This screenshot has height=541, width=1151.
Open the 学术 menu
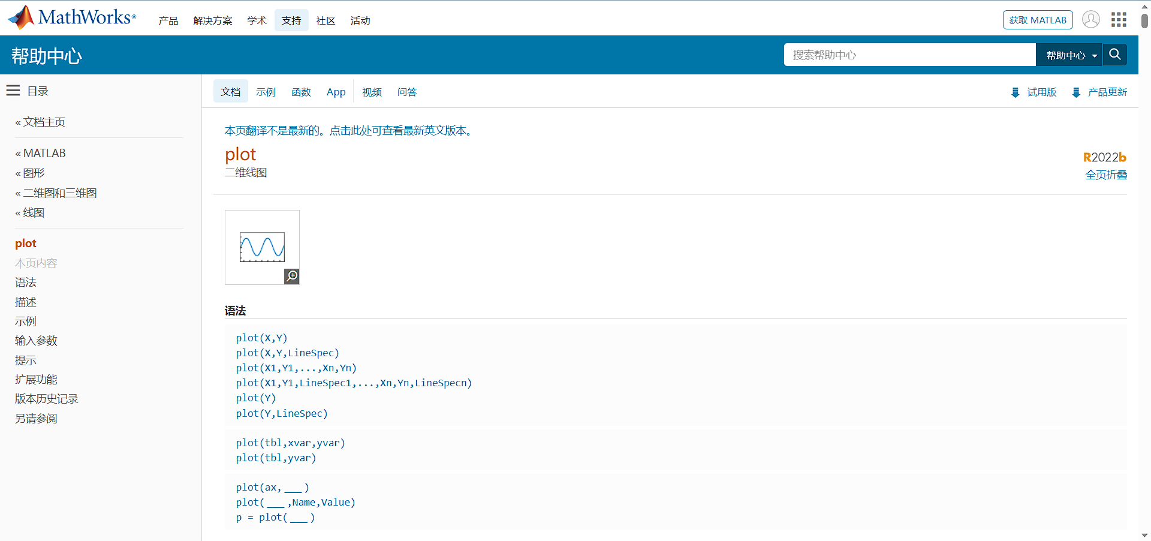click(257, 20)
